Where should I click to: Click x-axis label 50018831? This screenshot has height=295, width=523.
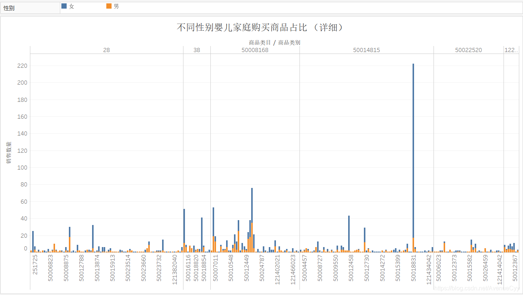[413, 268]
